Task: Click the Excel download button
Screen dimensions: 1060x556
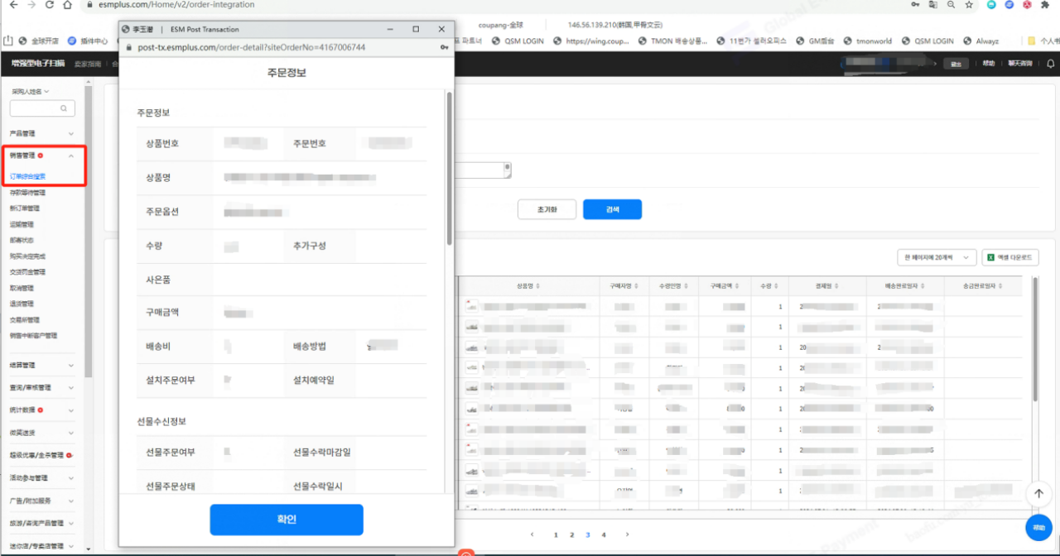Action: [x=1010, y=258]
